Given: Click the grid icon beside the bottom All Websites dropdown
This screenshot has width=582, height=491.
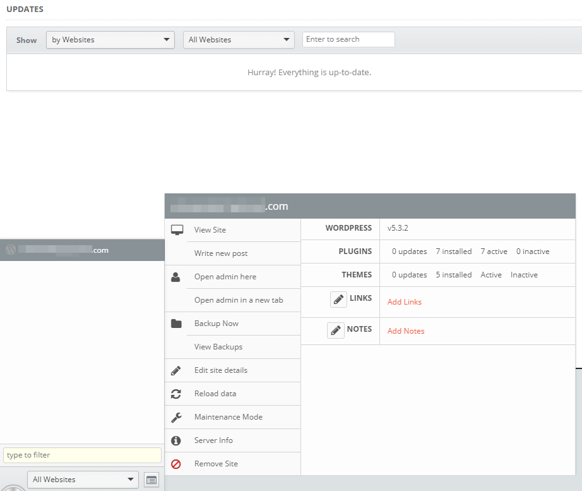Looking at the screenshot, I should click(x=151, y=480).
